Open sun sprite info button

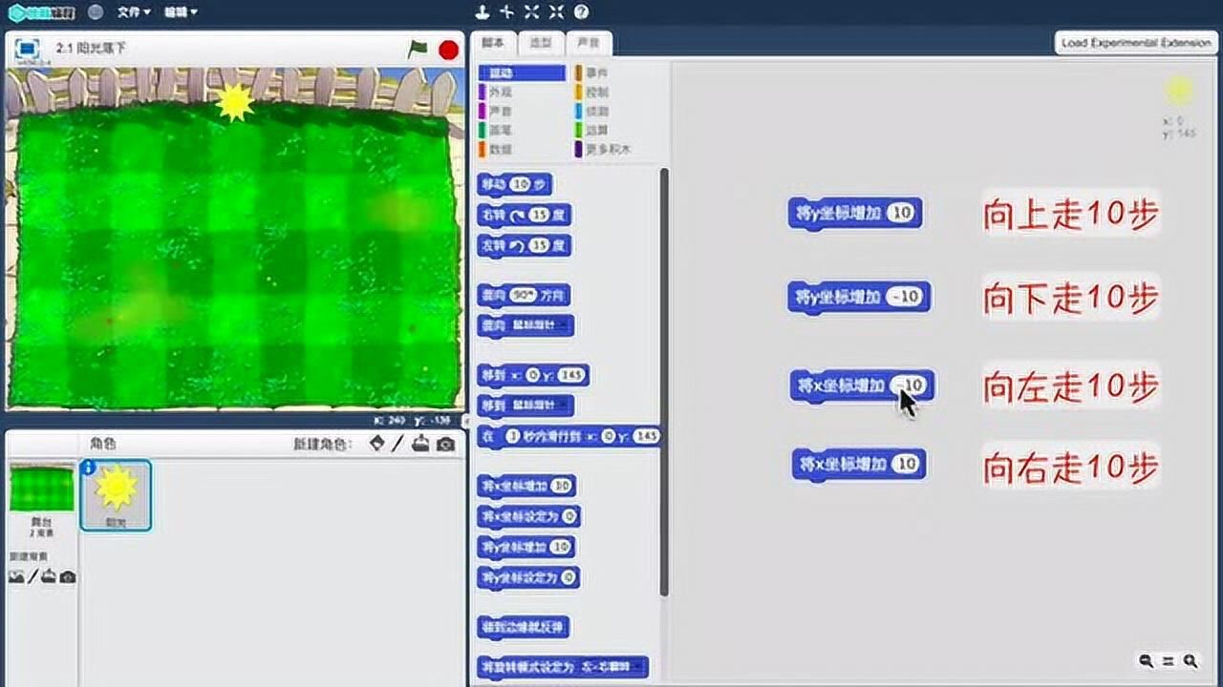tap(88, 467)
